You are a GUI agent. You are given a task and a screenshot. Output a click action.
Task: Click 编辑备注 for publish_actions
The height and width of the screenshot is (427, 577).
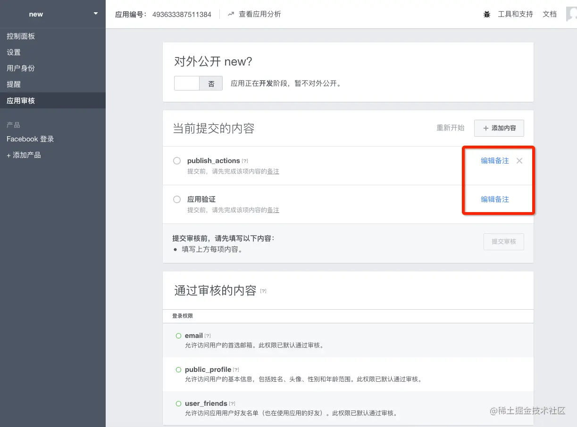point(495,161)
